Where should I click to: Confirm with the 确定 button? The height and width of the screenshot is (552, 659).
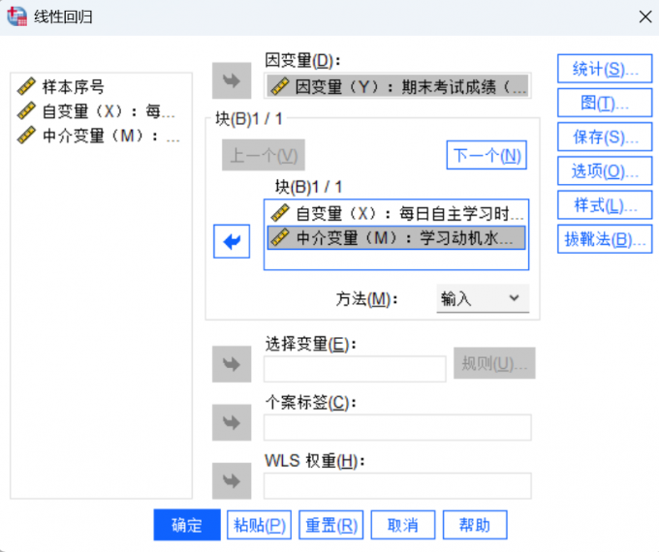(x=187, y=525)
